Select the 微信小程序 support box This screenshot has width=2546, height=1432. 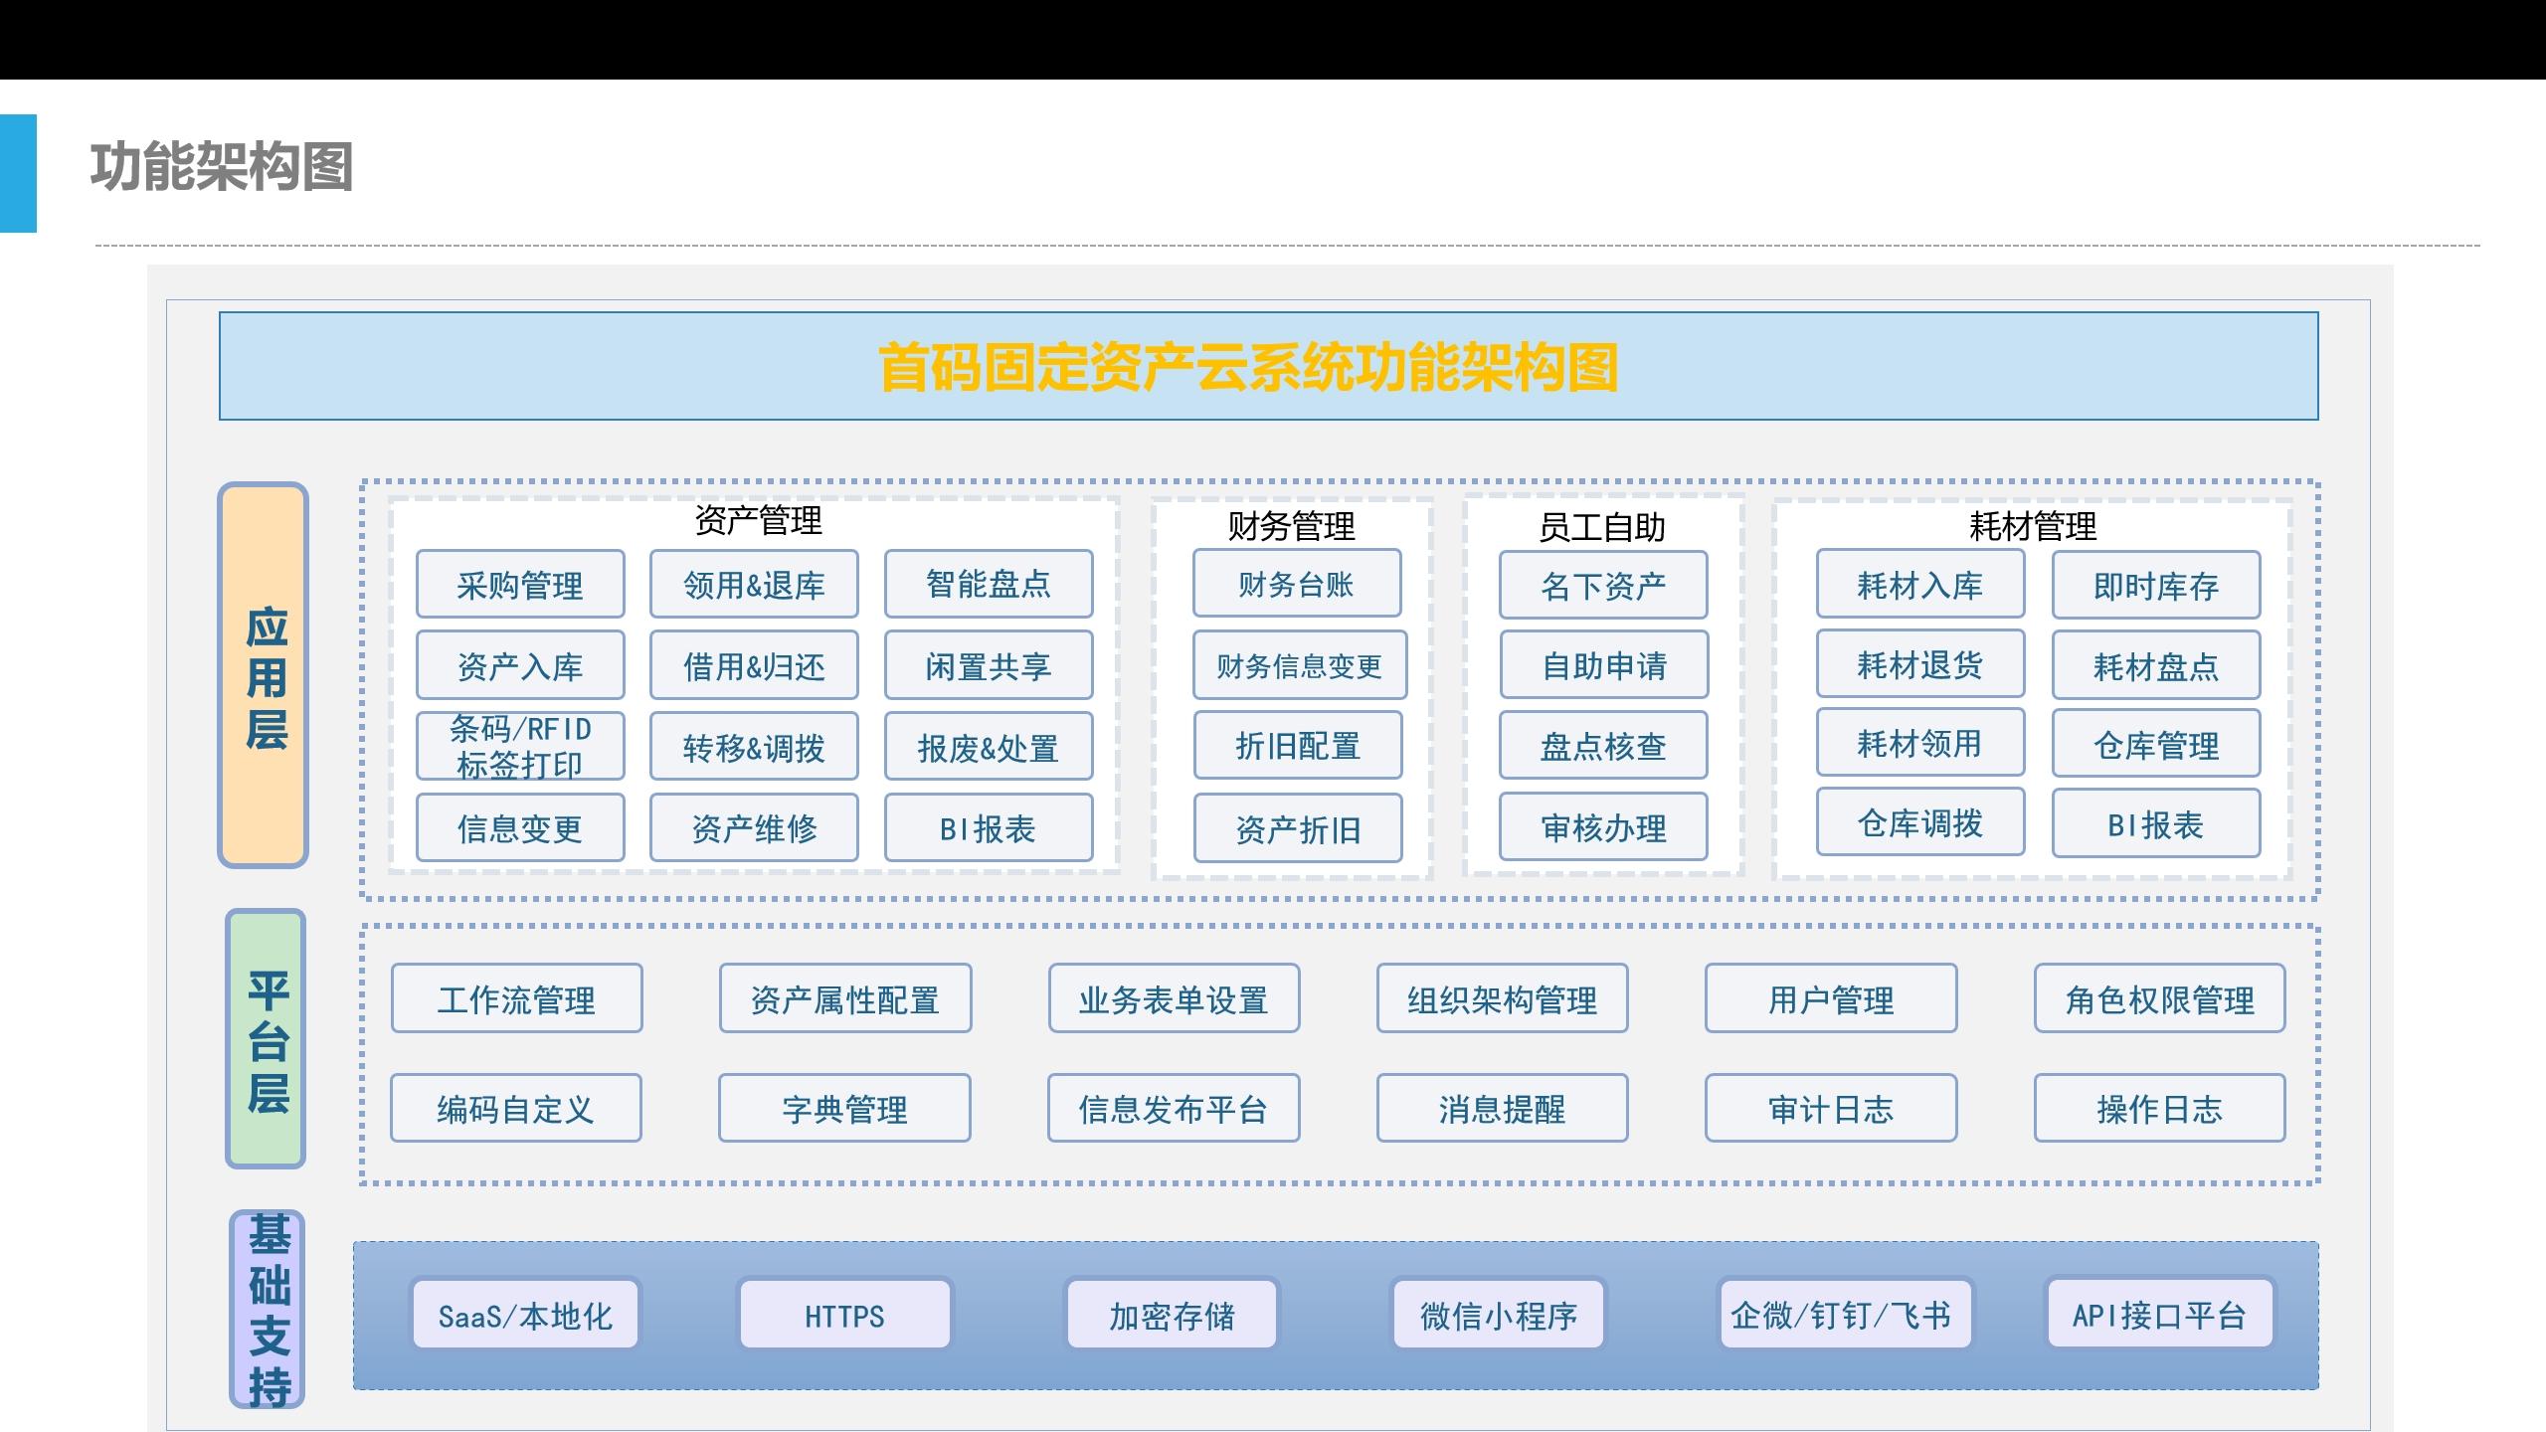(1500, 1313)
